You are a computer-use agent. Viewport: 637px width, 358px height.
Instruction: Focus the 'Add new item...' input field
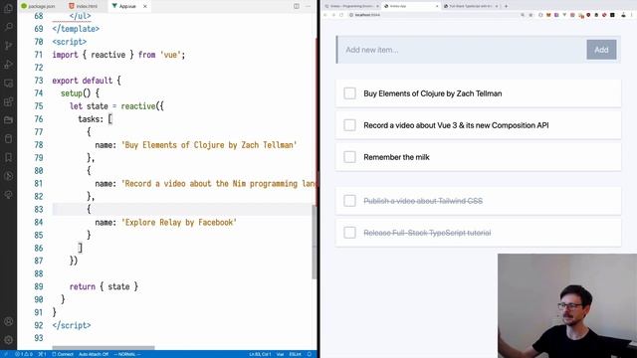tap(462, 50)
